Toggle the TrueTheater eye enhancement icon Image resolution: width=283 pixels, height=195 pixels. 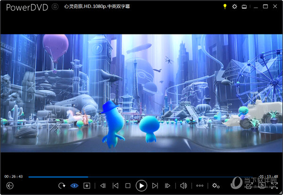[75, 186]
